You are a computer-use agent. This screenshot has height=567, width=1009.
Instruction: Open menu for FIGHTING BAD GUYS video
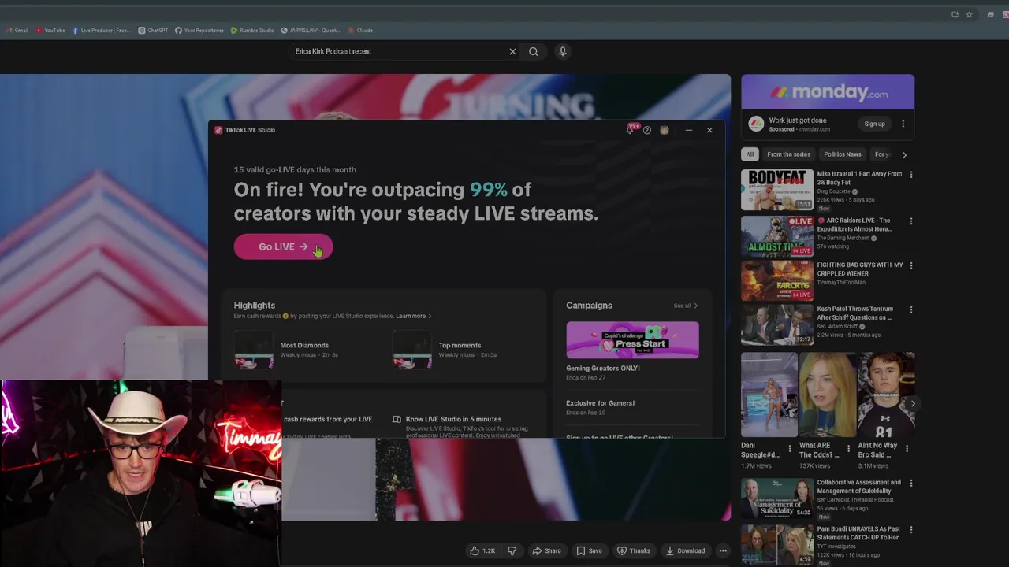pyautogui.click(x=911, y=265)
